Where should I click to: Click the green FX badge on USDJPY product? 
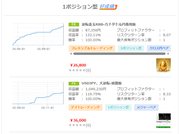(74, 84)
